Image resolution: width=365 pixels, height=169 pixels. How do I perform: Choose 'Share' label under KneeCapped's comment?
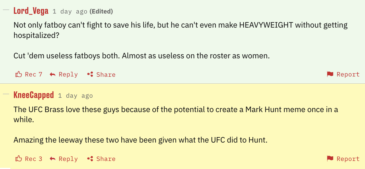[x=106, y=159]
